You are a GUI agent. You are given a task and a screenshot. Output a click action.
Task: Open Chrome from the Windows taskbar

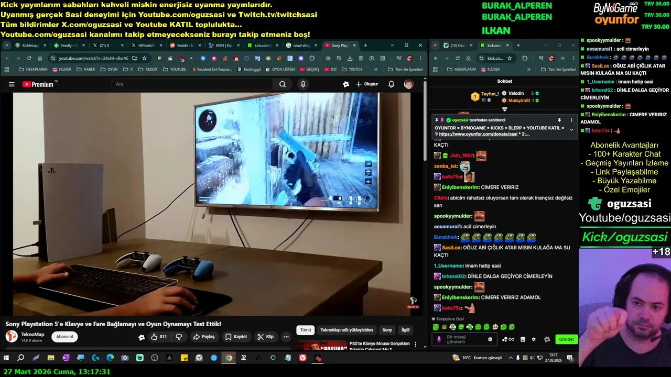point(229,358)
